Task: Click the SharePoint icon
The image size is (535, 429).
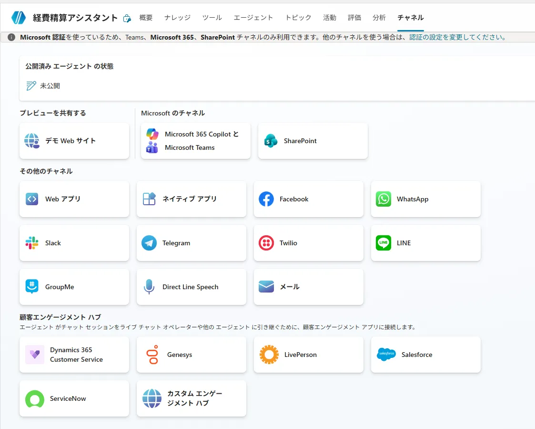Action: pyautogui.click(x=271, y=141)
